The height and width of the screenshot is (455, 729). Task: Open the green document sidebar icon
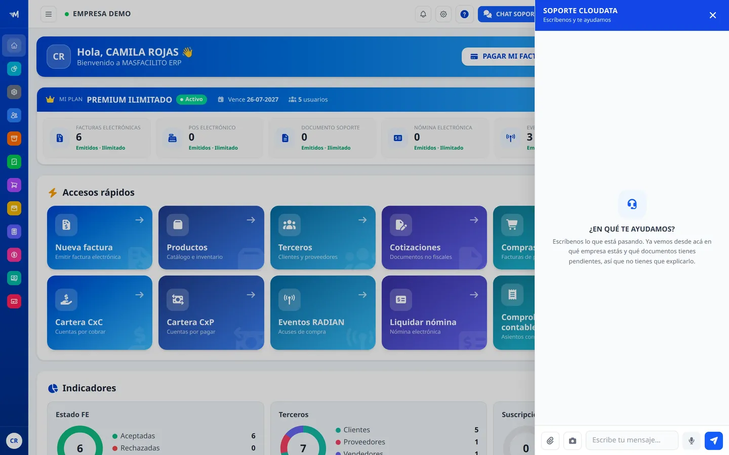coord(14,162)
